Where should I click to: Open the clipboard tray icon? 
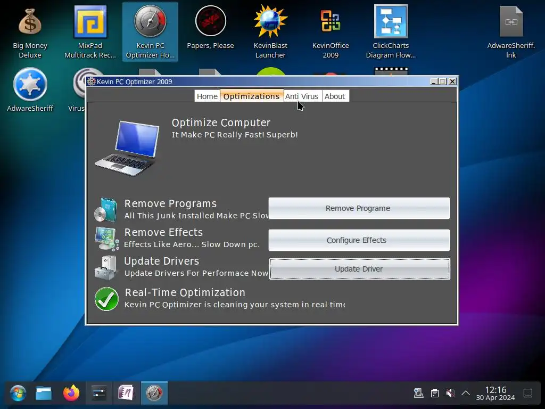434,394
